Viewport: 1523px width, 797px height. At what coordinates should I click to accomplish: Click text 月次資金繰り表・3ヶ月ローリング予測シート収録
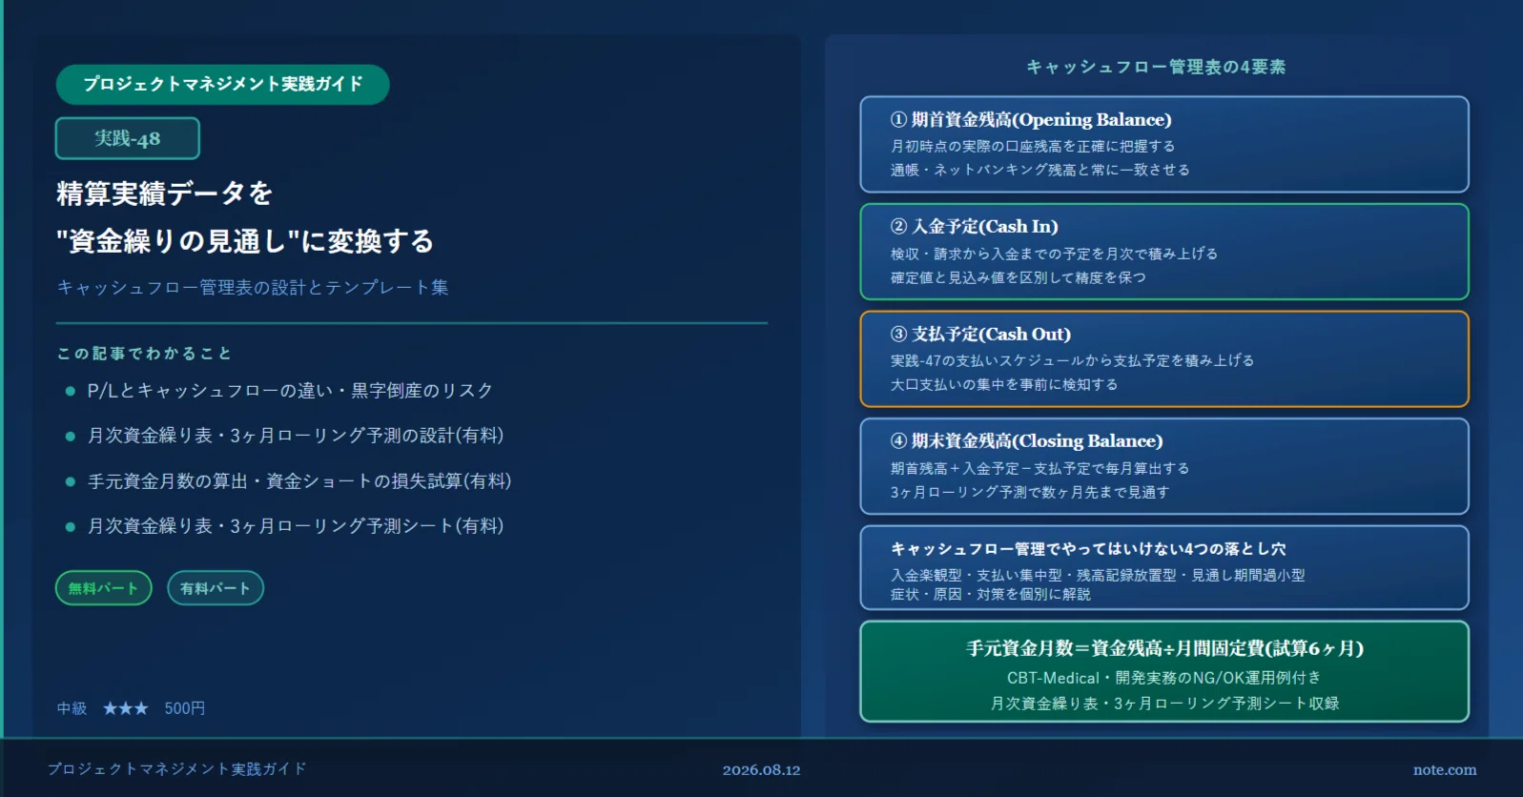(1164, 704)
